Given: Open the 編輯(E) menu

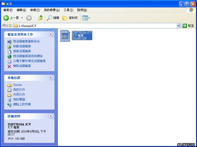Looking at the screenshot, I should (21, 10).
